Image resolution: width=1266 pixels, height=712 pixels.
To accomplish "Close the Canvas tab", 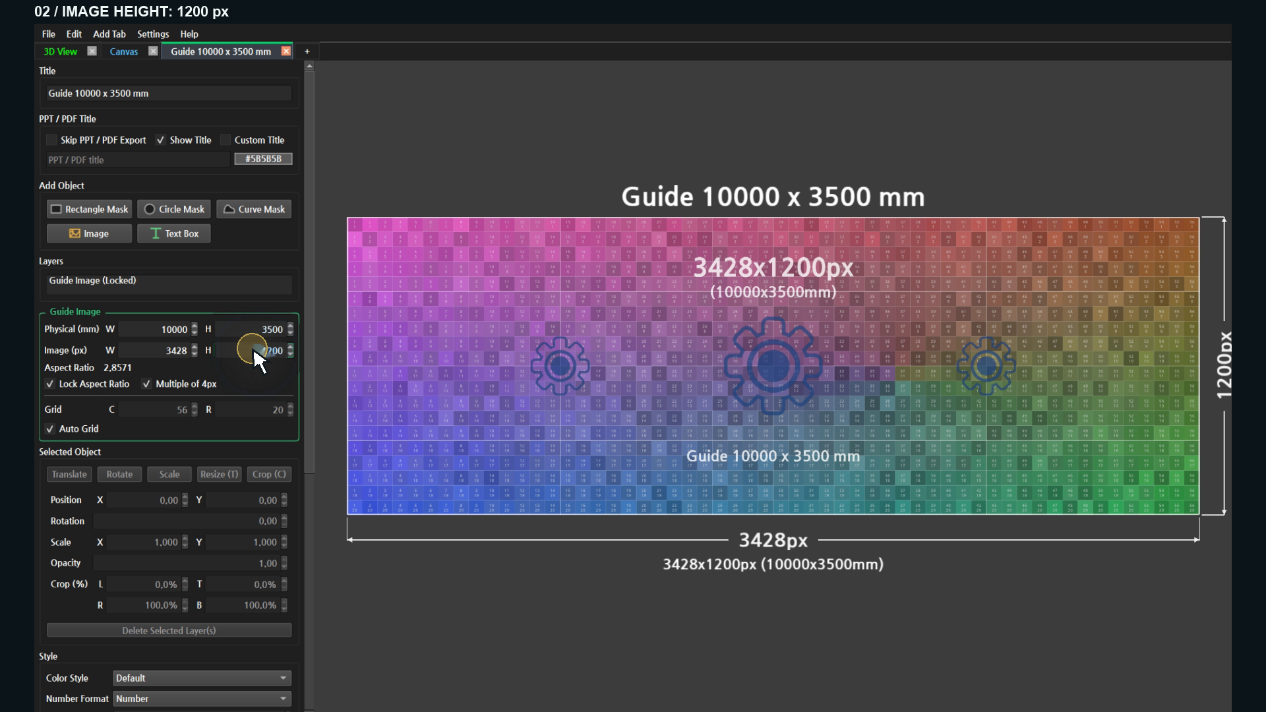I will (x=153, y=51).
